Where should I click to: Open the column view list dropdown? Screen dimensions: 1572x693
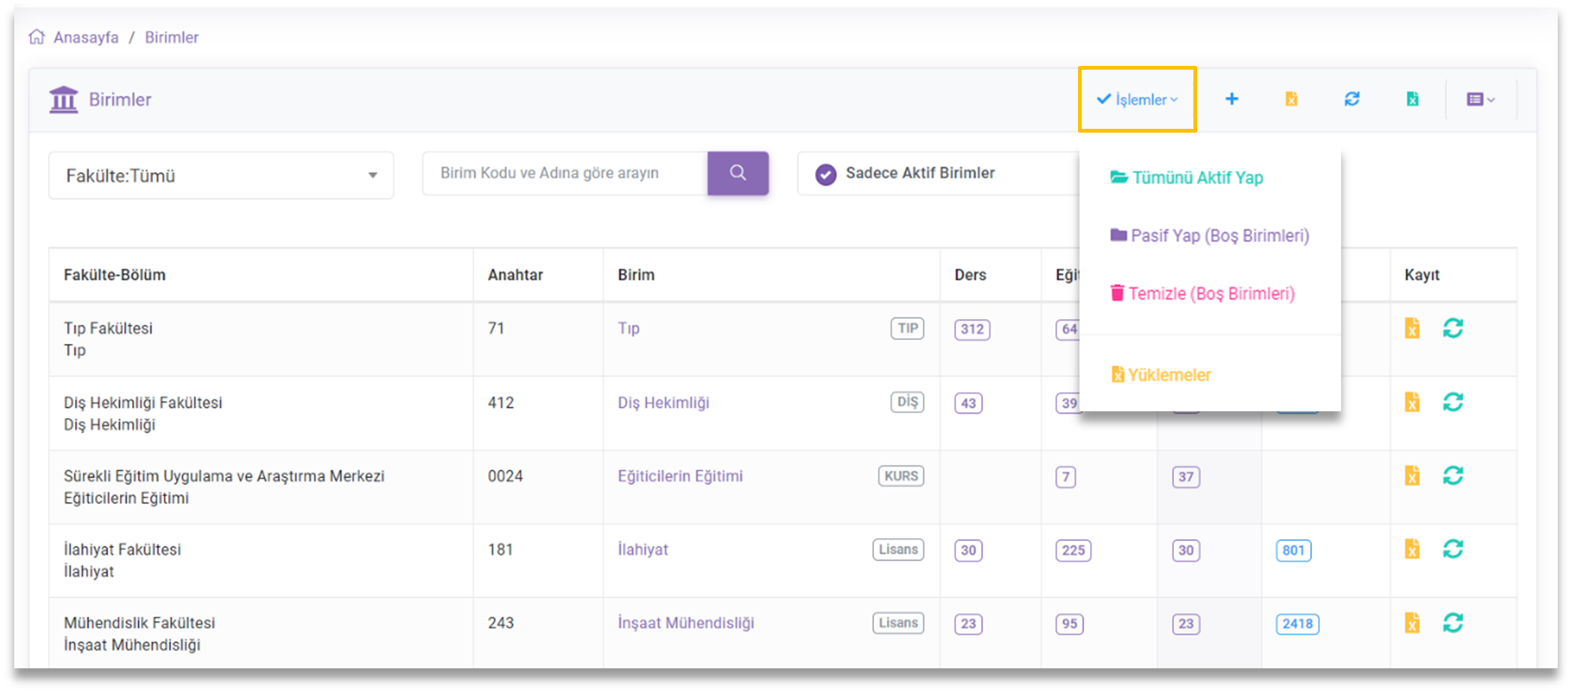tap(1480, 99)
